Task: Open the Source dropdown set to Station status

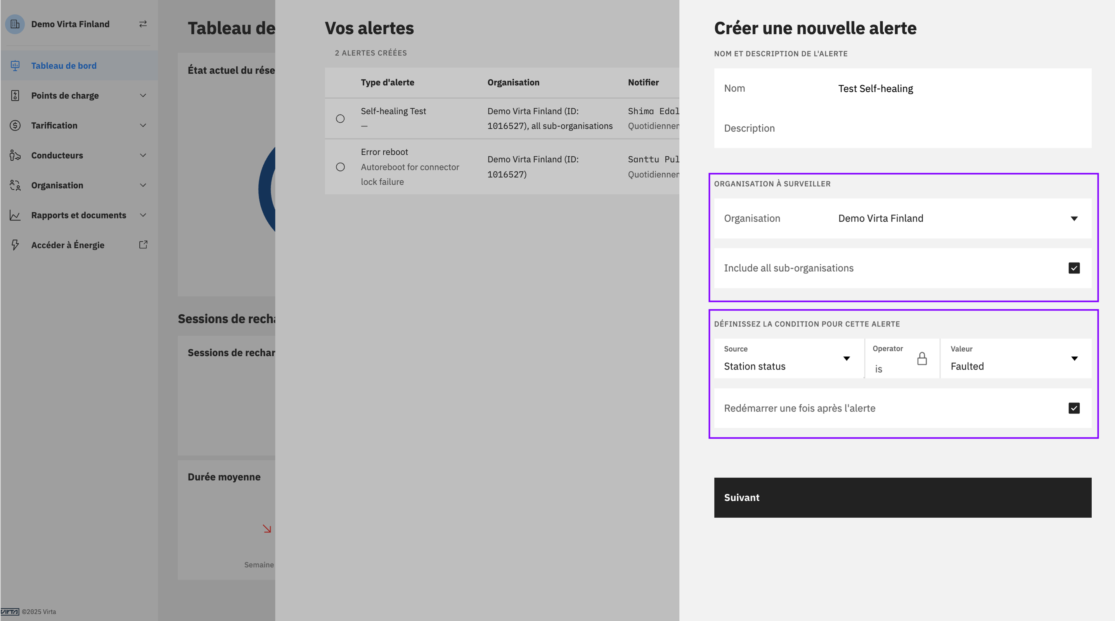Action: 789,359
